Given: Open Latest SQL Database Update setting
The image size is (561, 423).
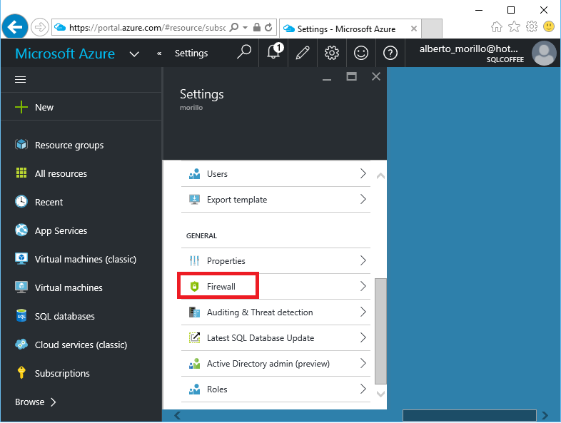Looking at the screenshot, I should (x=276, y=338).
